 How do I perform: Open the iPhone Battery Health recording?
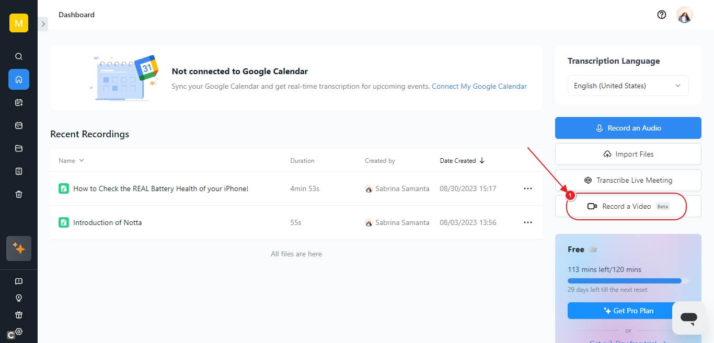(160, 188)
